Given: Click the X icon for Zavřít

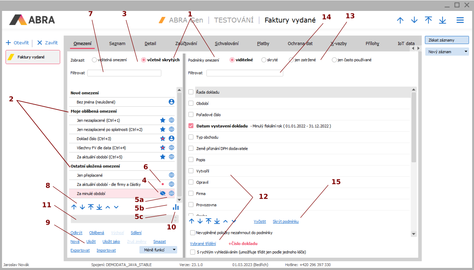Looking at the screenshot, I should (x=39, y=43).
